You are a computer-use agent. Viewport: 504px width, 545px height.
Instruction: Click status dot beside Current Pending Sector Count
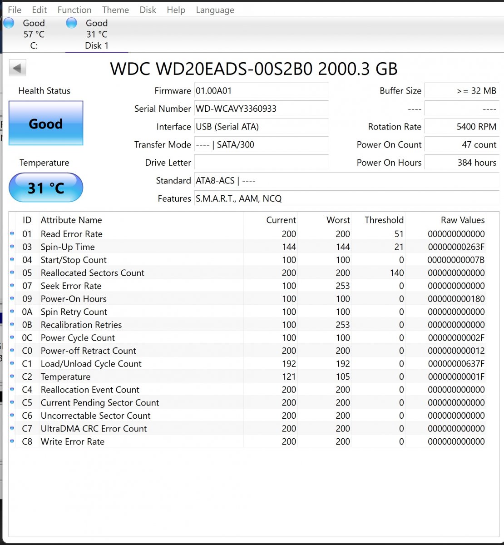pyautogui.click(x=12, y=402)
